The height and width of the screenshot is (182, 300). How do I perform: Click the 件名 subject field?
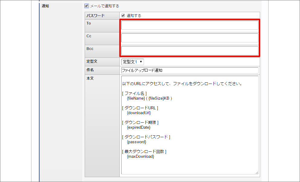190,70
